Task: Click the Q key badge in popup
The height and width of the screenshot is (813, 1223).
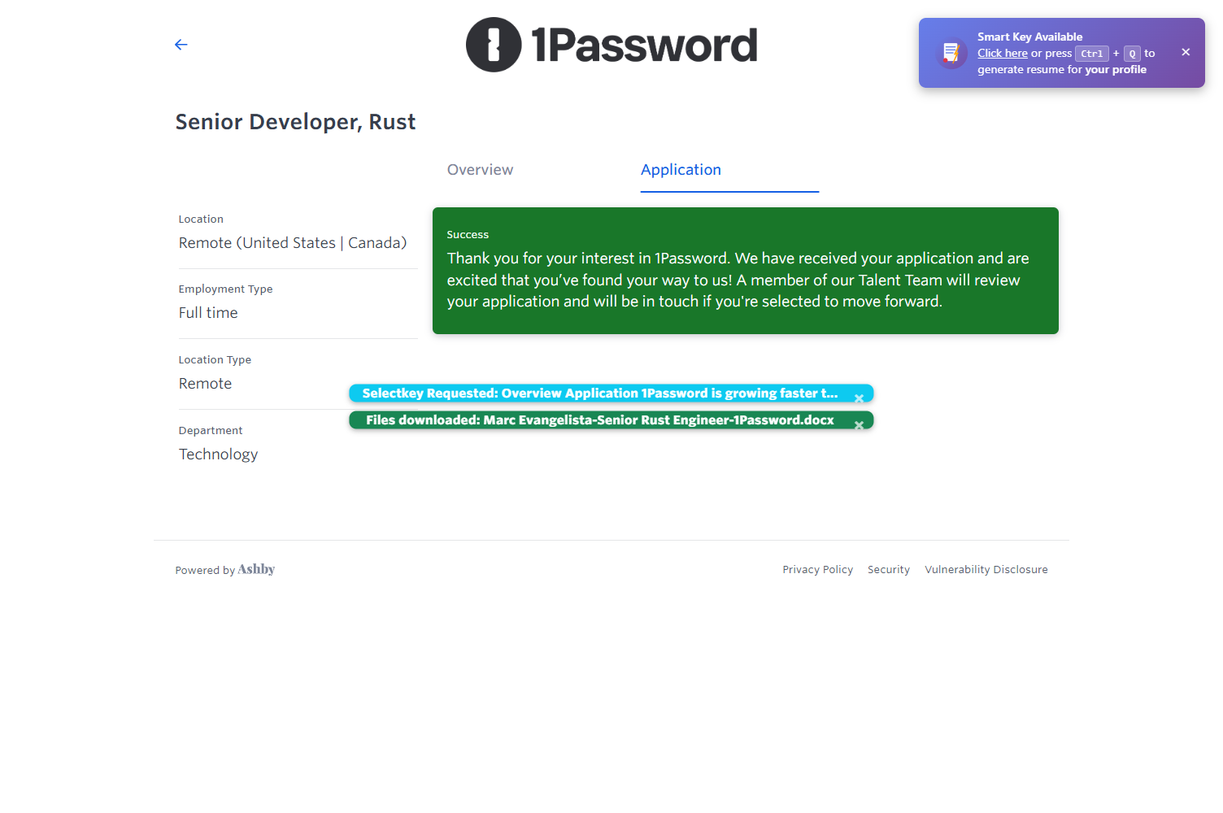Action: point(1132,54)
